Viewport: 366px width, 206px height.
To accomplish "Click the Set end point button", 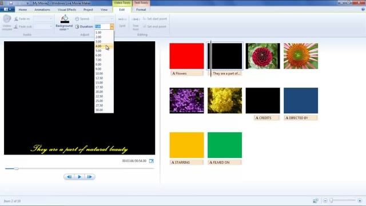I will tap(155, 26).
